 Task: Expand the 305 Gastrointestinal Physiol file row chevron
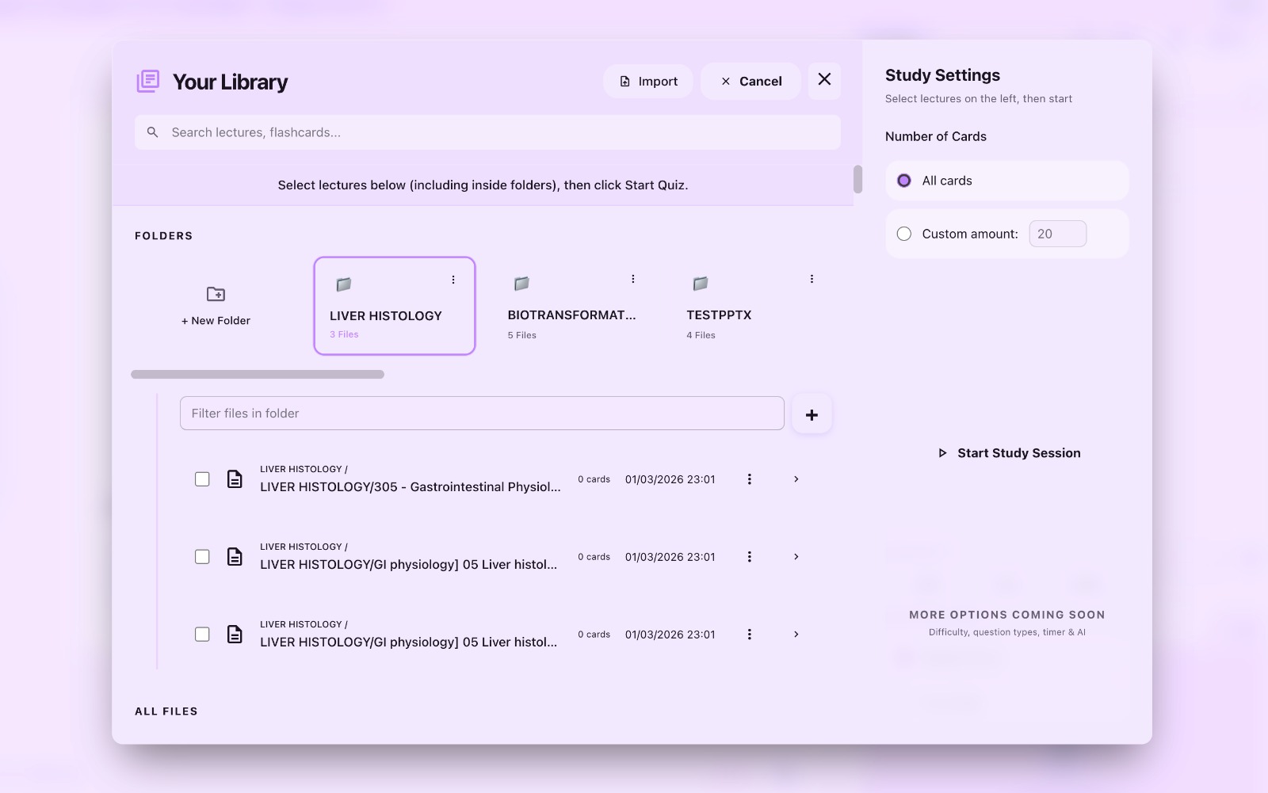pos(796,479)
